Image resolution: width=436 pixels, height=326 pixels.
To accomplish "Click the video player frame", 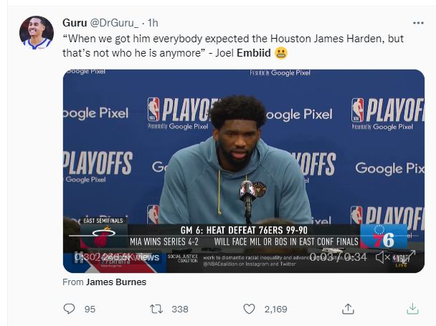I will pos(244,171).
